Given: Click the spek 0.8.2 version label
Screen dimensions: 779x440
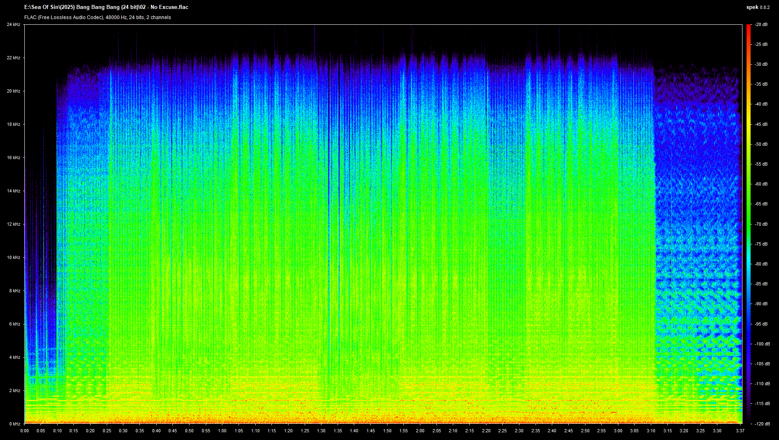Looking at the screenshot, I should [x=757, y=7].
